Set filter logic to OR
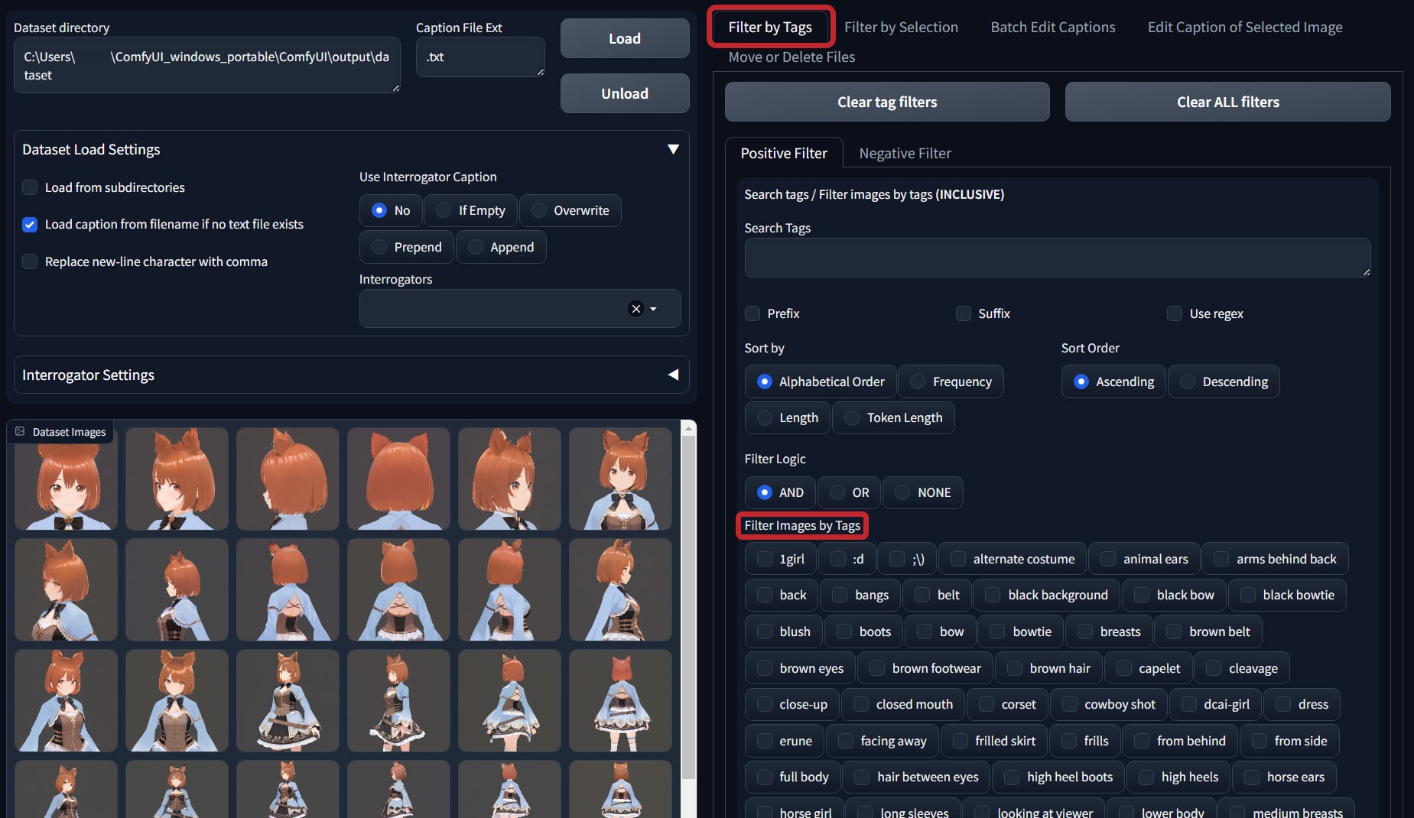 849,492
